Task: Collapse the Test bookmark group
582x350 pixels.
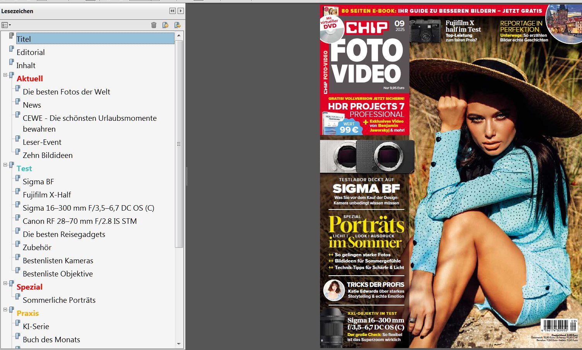Action: [x=5, y=165]
